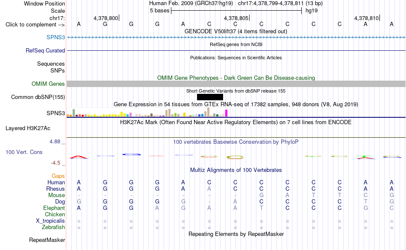Click Multiz Alignments of 100 Vertebrates title
Image resolution: width=406 pixels, height=250 pixels.
click(236, 170)
